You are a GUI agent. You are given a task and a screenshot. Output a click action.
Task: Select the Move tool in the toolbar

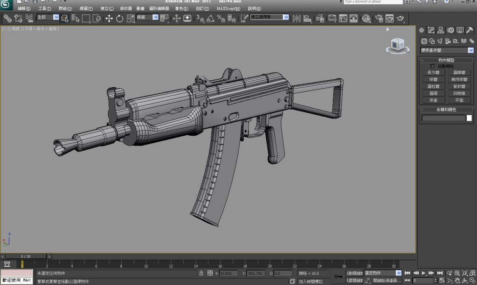[109, 18]
